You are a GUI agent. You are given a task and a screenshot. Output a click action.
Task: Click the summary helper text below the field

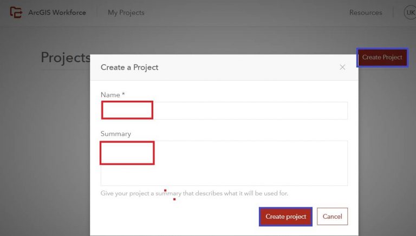(194, 193)
